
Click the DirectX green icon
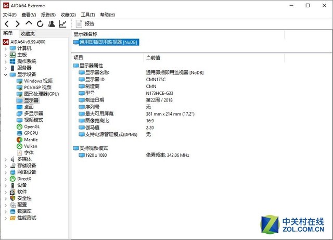click(x=12, y=179)
